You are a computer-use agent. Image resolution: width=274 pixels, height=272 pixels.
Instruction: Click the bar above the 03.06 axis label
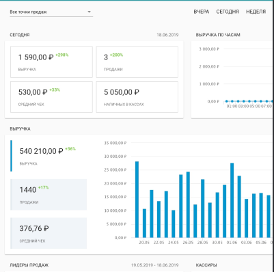click(247, 218)
